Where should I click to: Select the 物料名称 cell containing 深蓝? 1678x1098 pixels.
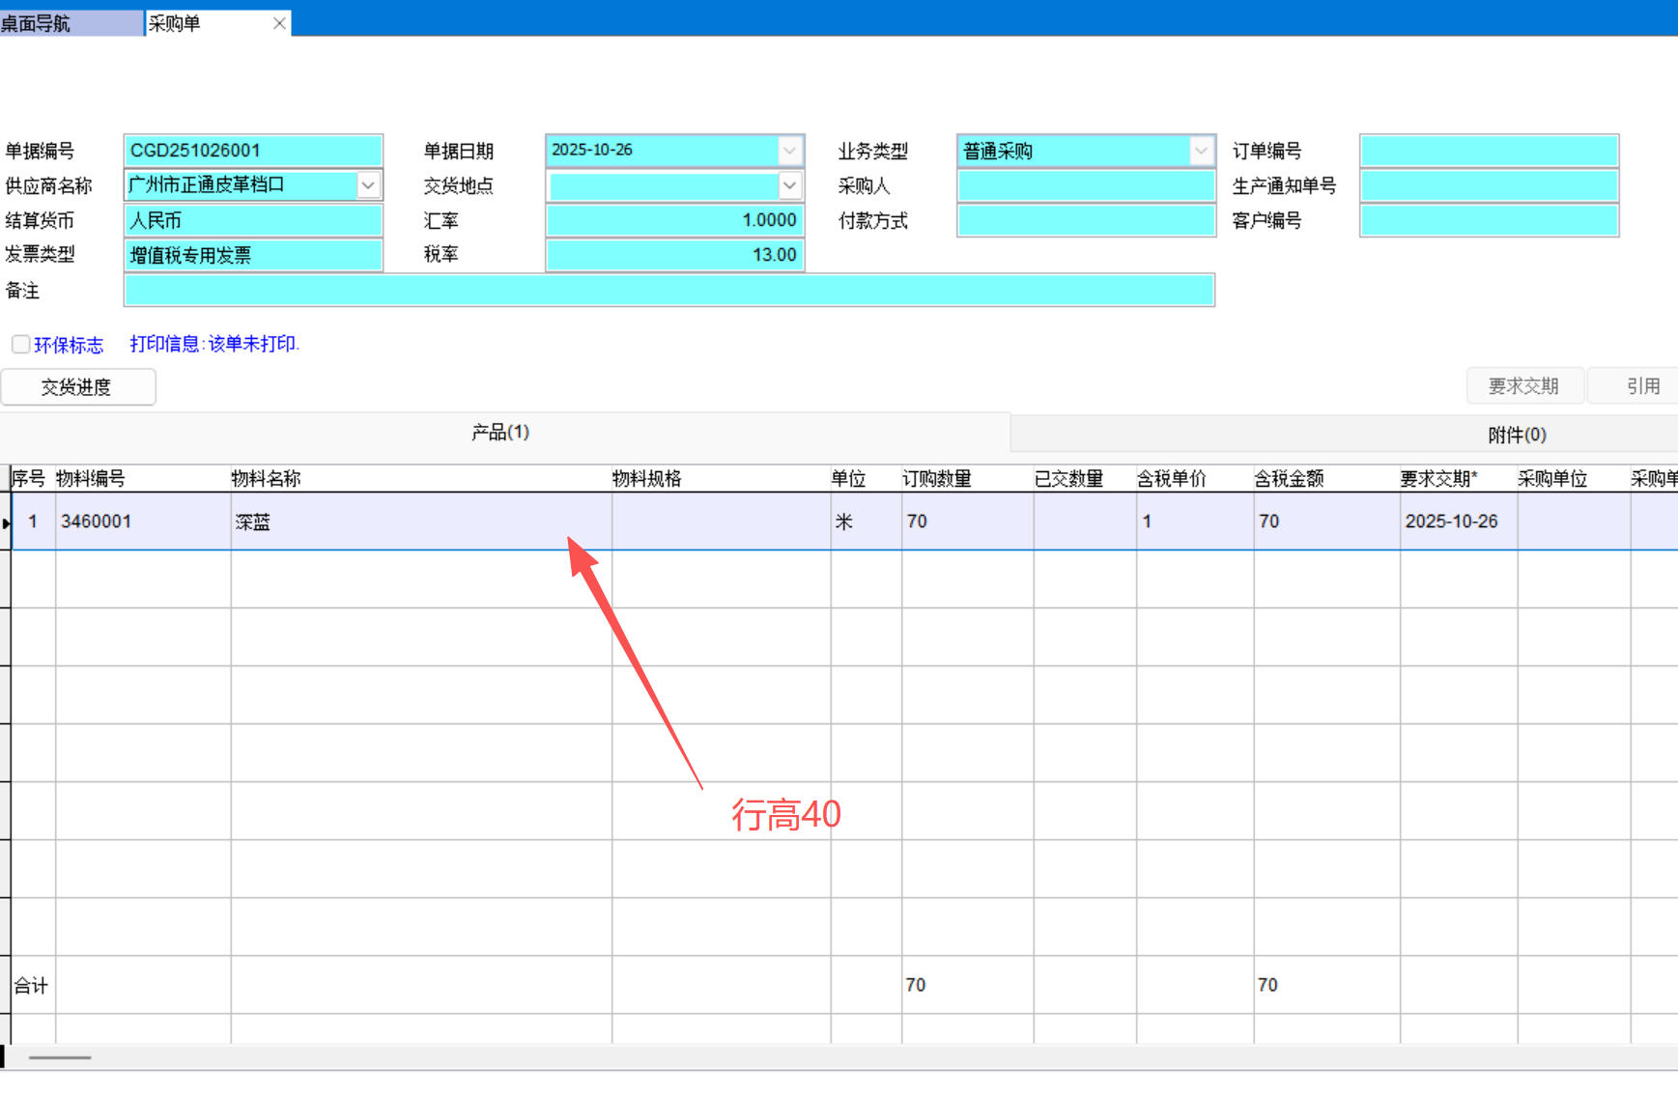[x=420, y=522]
